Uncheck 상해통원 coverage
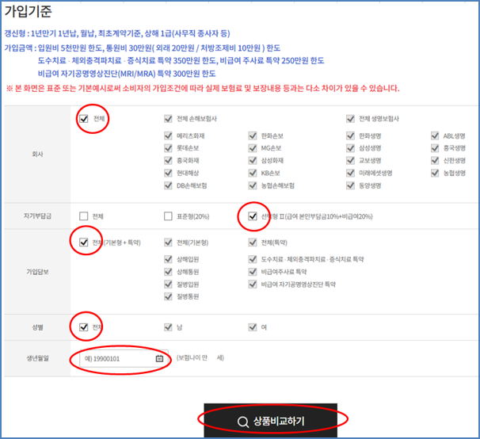This screenshot has width=480, height=439. coord(168,272)
